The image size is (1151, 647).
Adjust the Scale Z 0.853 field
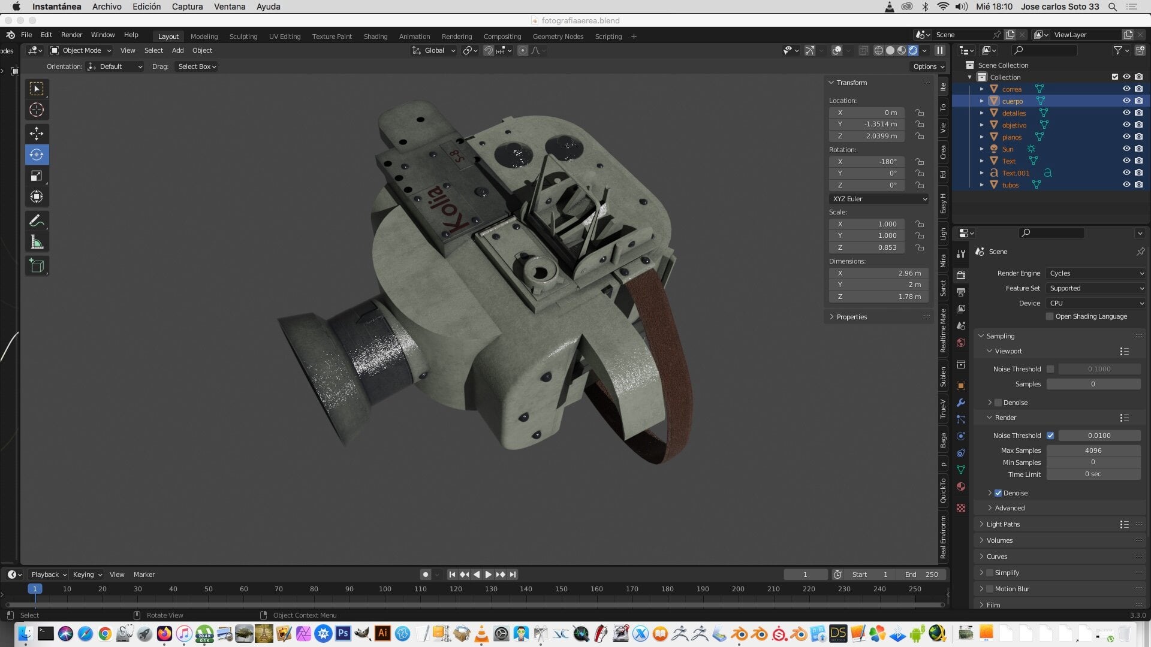coord(867,247)
